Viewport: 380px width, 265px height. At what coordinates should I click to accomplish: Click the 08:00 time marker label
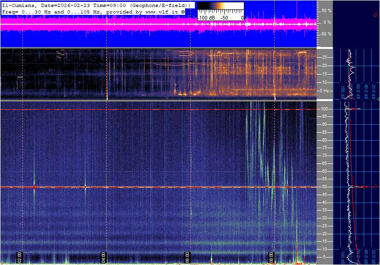click(271, 257)
